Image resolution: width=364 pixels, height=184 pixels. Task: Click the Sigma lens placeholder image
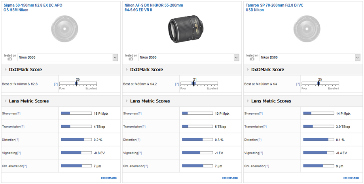(65, 29)
